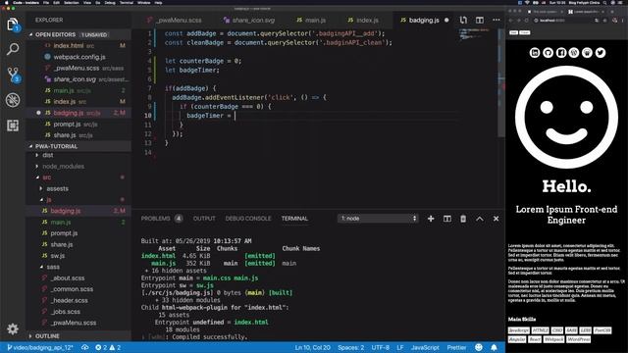Screen dimensions: 628x353
Task: Select the badging.js editor tab
Action: (x=424, y=20)
